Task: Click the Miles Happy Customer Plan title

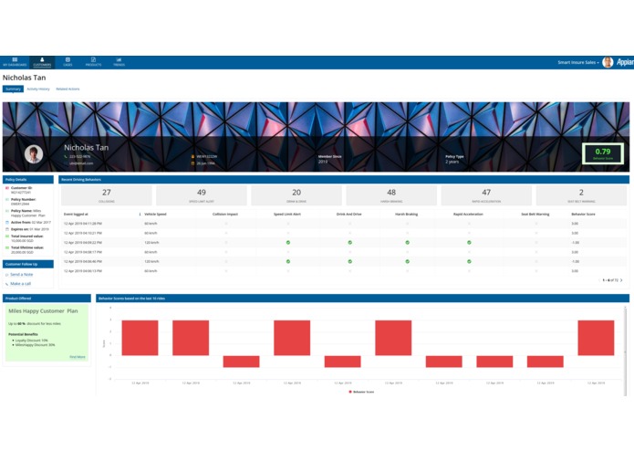Action: [43, 311]
